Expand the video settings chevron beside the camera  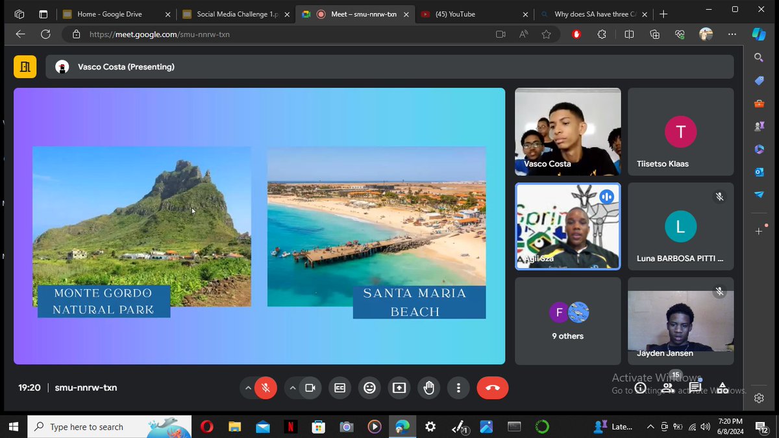[x=292, y=388]
